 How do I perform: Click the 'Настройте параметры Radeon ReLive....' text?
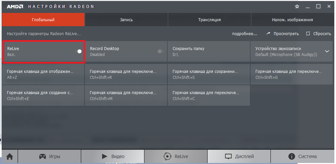(x=44, y=34)
